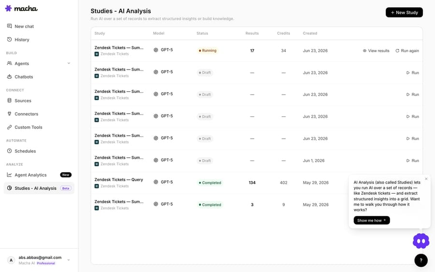The height and width of the screenshot is (272, 435).
Task: Click the Credits column header
Action: (284, 33)
